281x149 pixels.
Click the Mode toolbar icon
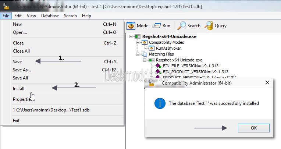pos(131,26)
